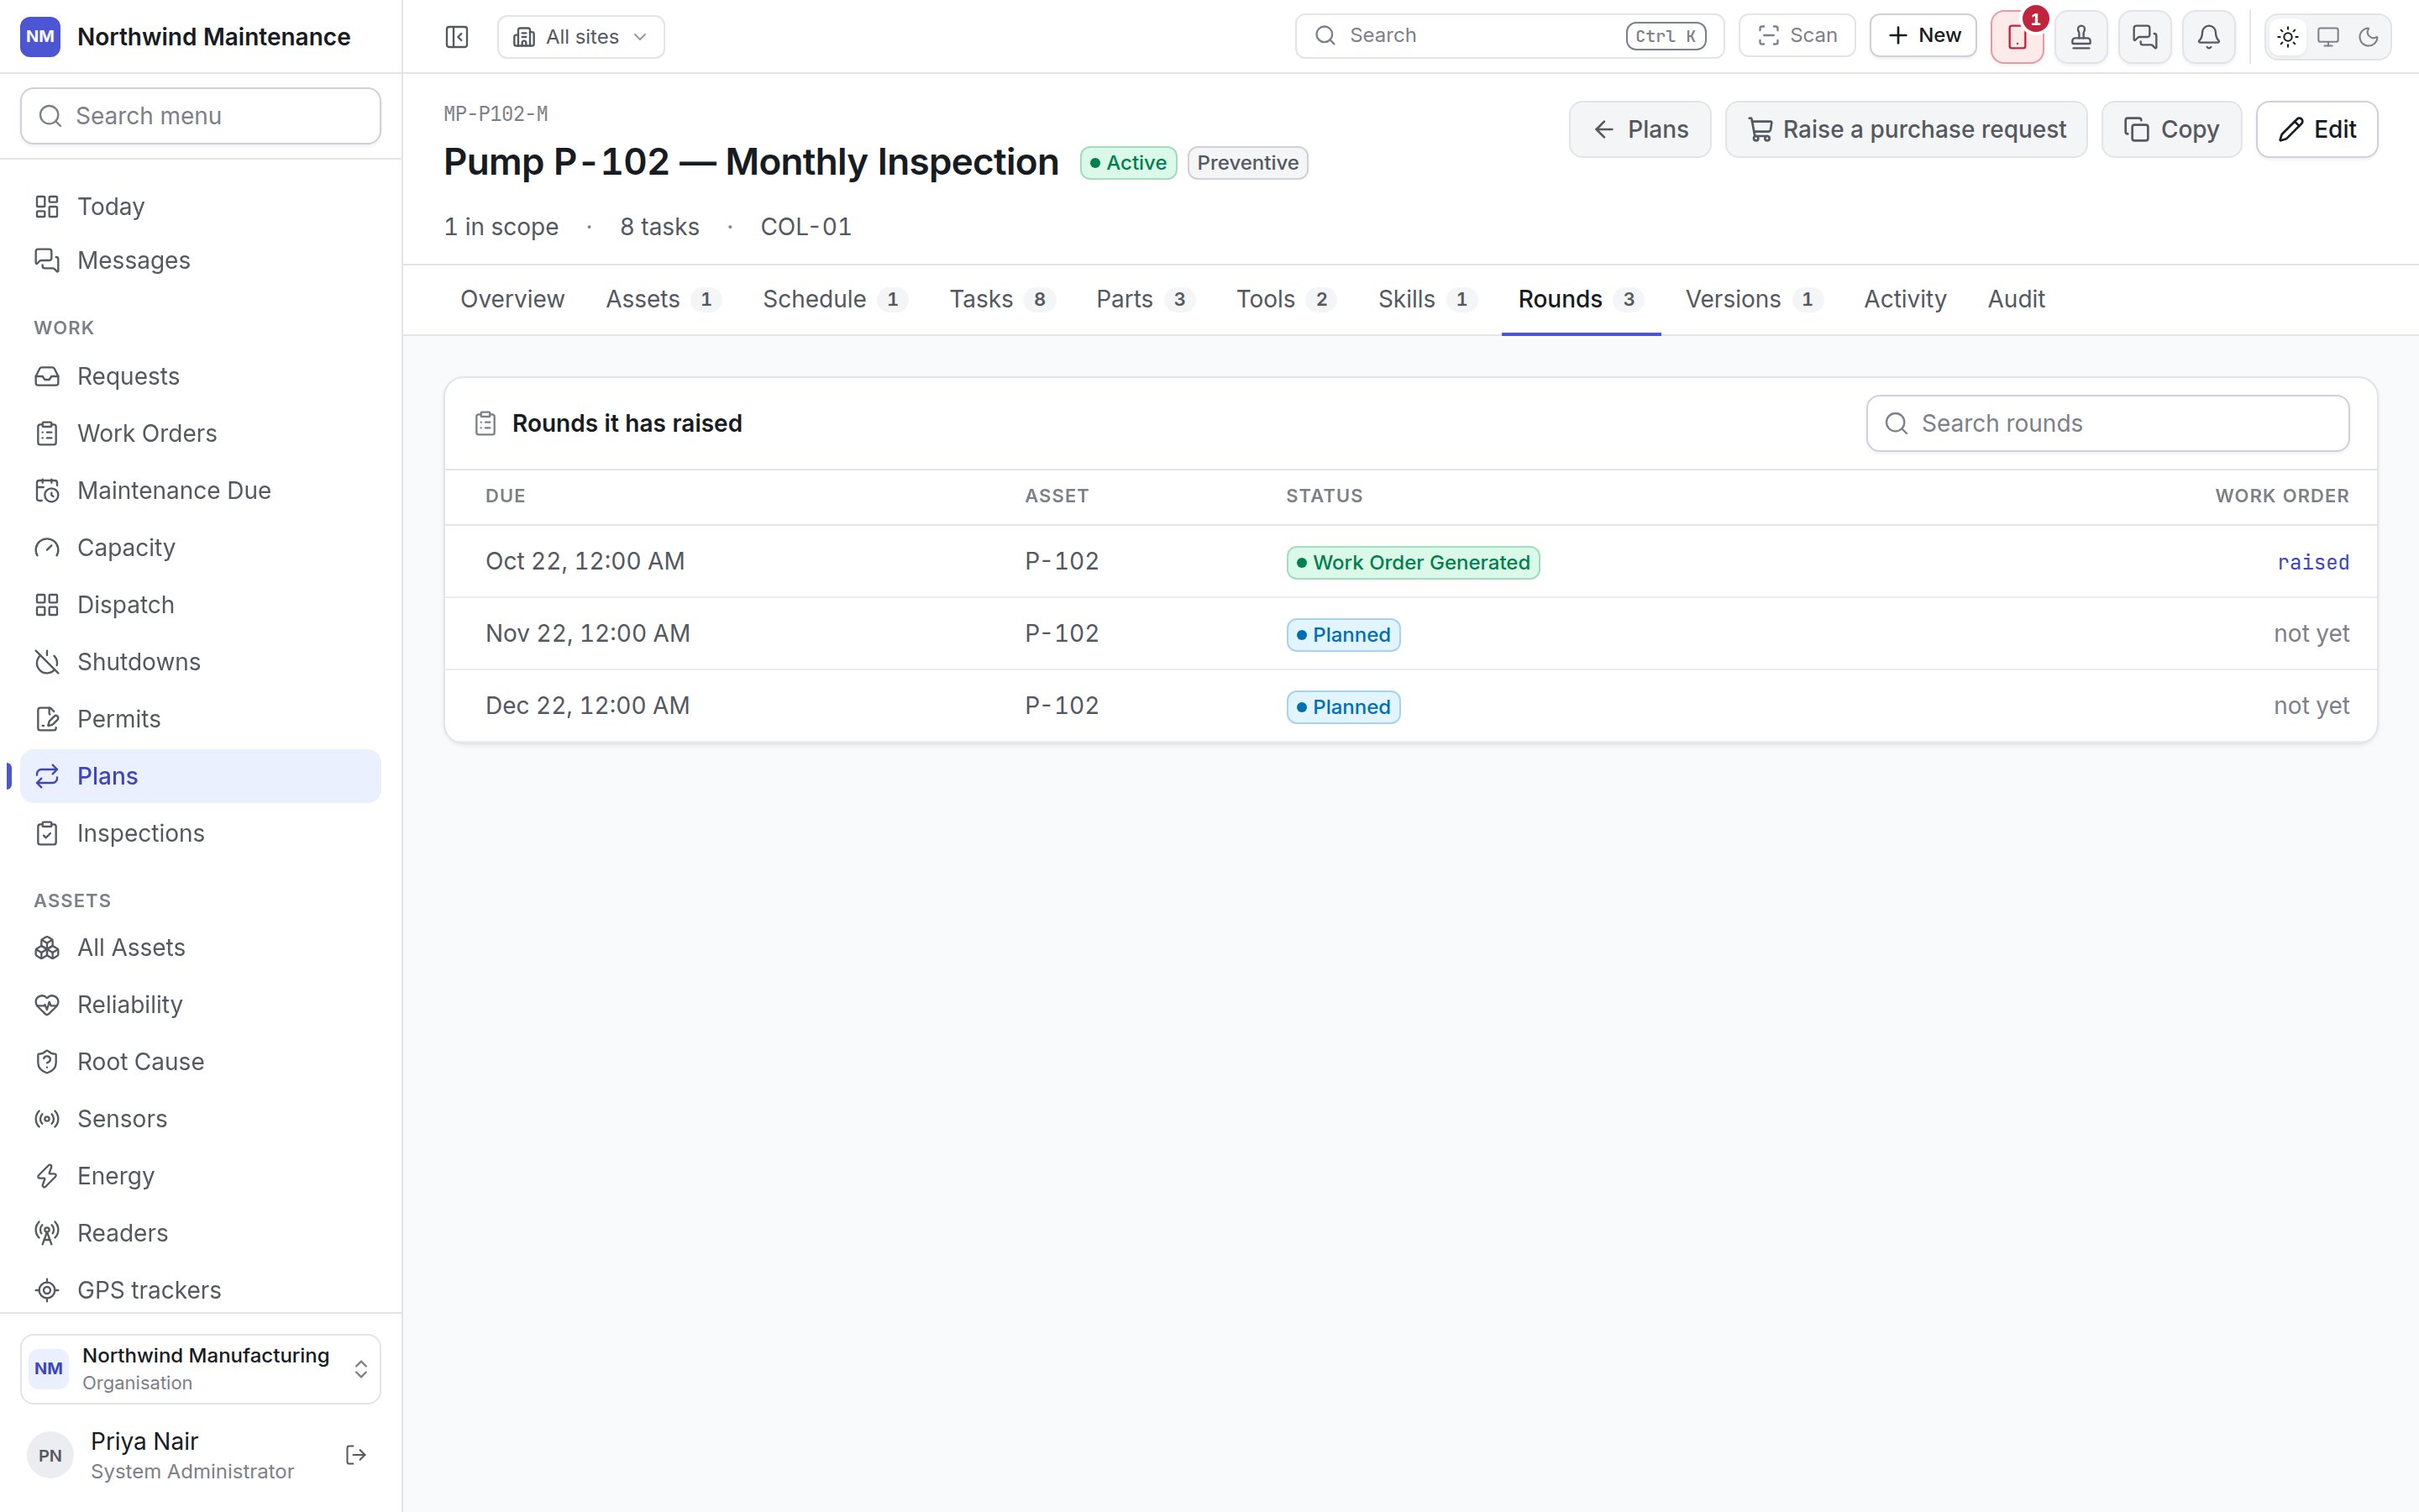Expand the Northwind Manufacturing organisation switcher

(201, 1369)
